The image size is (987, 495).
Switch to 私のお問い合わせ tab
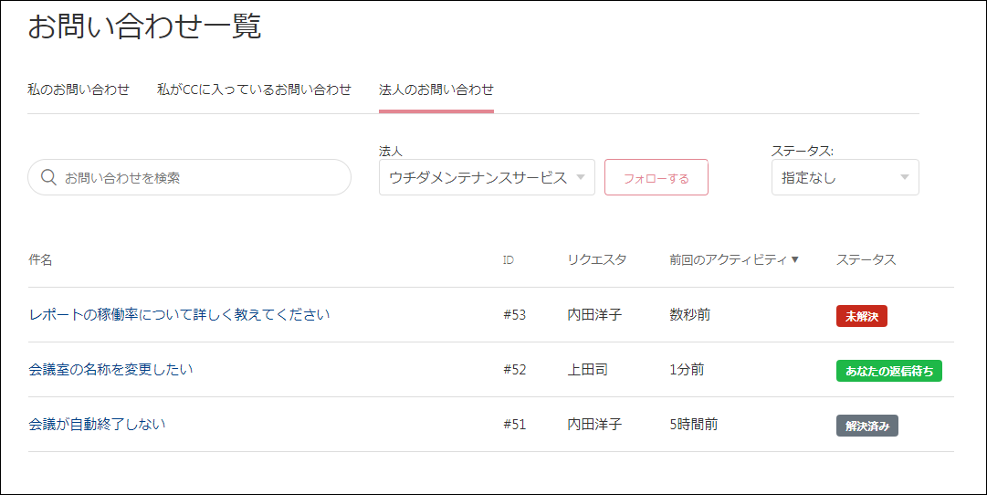[x=79, y=90]
